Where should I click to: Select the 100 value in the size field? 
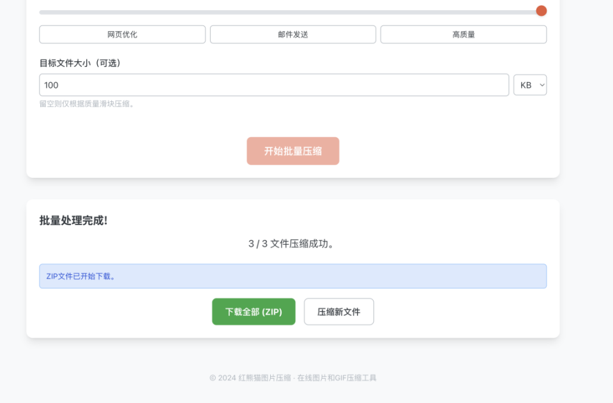click(49, 84)
